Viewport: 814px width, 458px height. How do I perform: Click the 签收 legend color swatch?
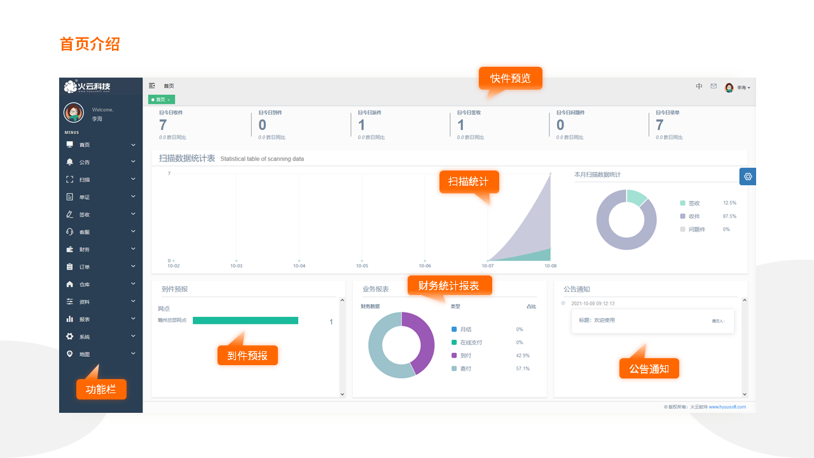pos(682,203)
